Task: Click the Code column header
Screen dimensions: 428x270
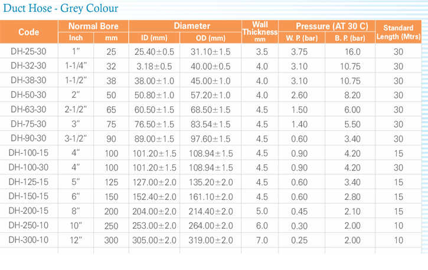Action: [29, 32]
